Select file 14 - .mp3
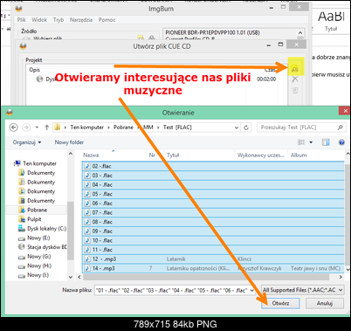 (213, 268)
